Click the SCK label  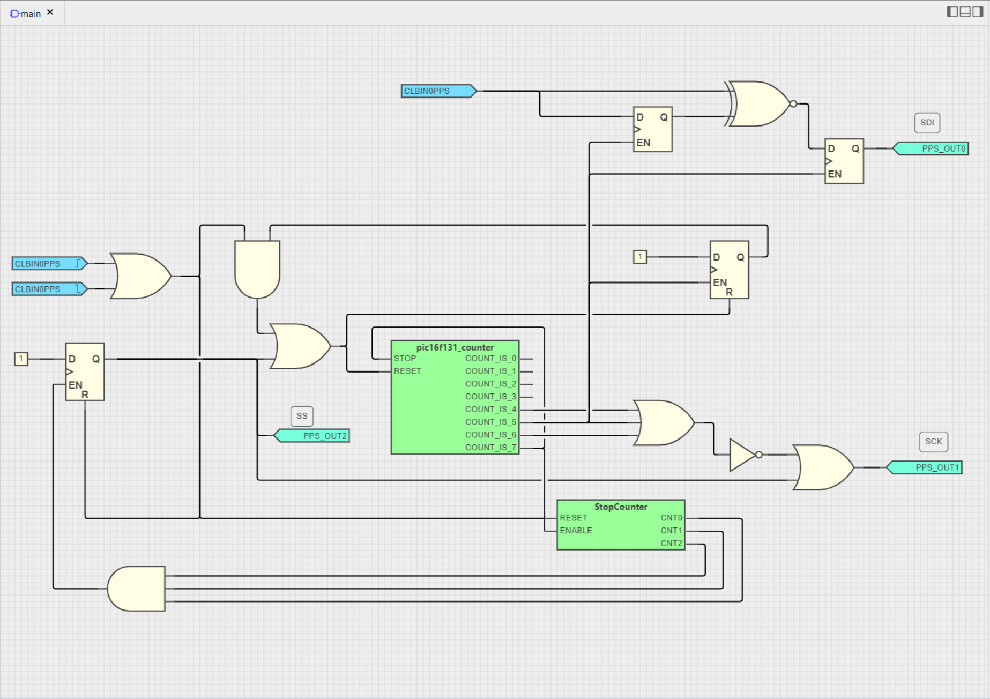(x=933, y=442)
